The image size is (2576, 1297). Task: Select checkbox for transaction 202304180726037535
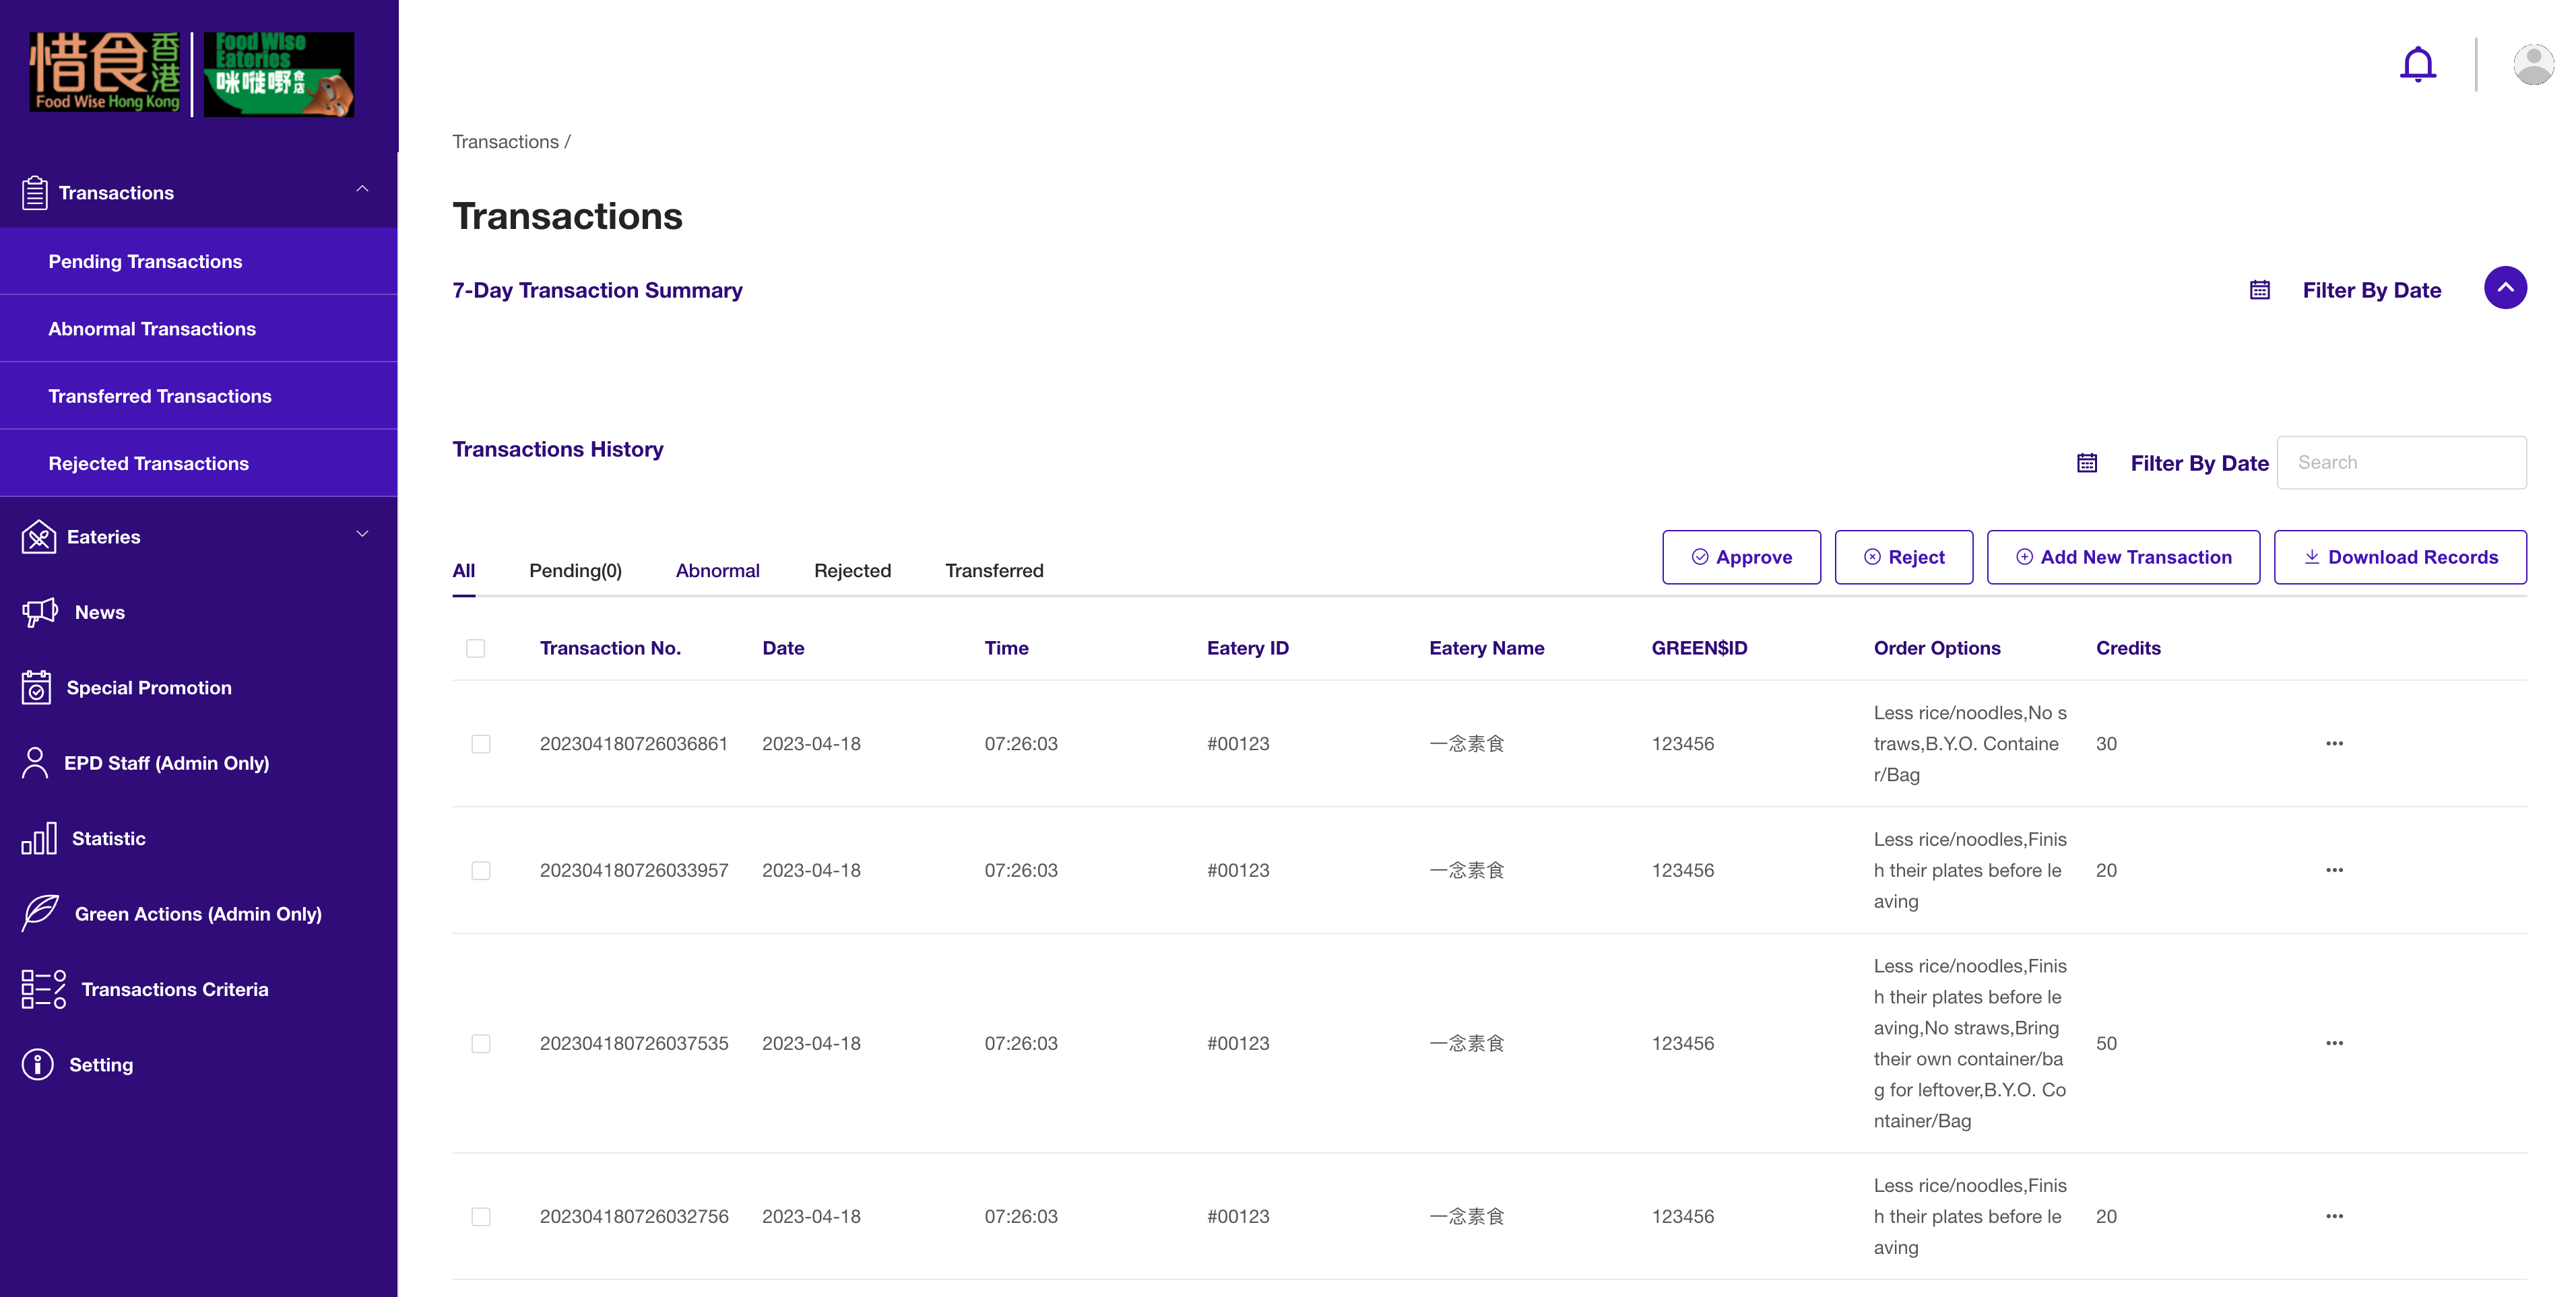click(x=481, y=1043)
